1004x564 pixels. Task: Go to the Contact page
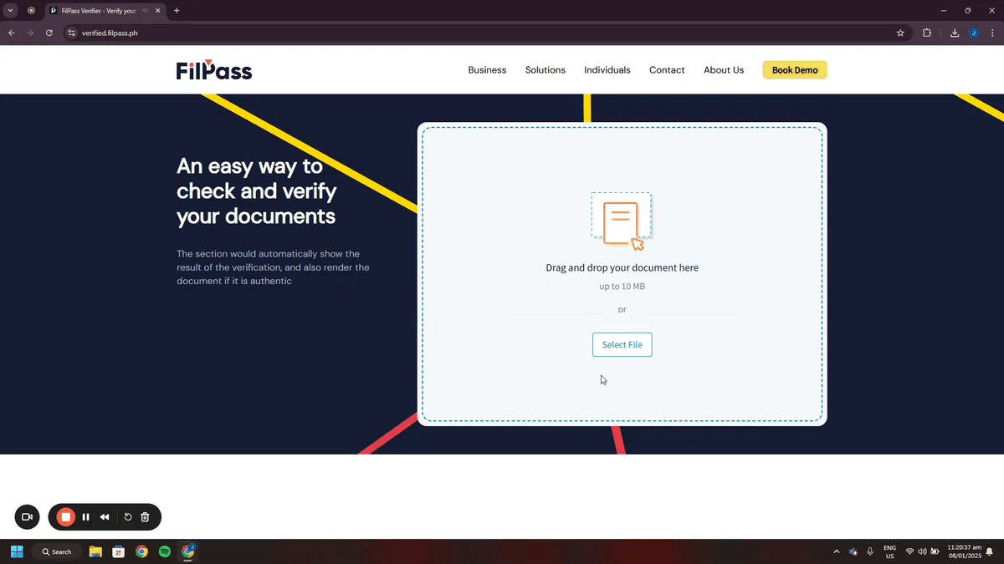pos(667,70)
